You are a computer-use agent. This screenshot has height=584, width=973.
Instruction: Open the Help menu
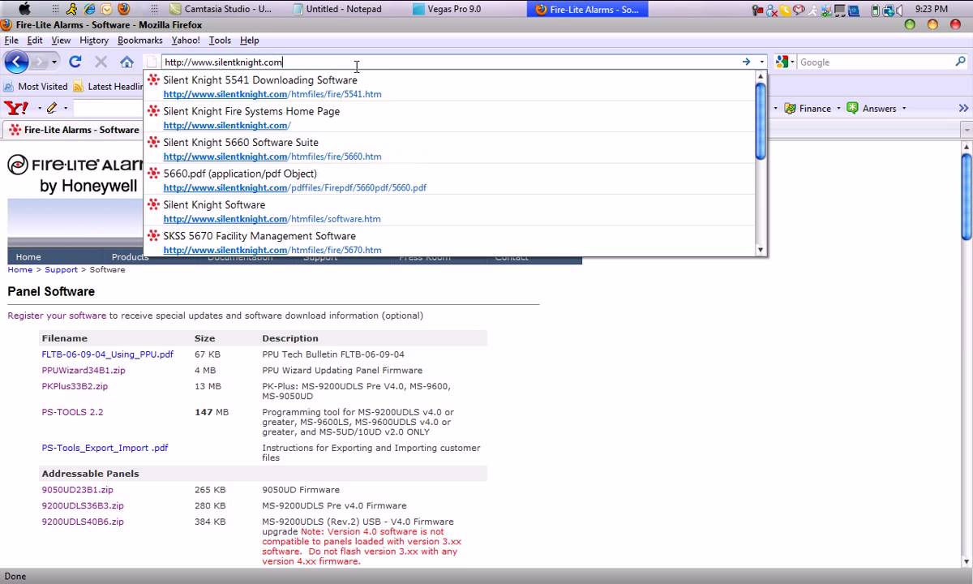[250, 40]
